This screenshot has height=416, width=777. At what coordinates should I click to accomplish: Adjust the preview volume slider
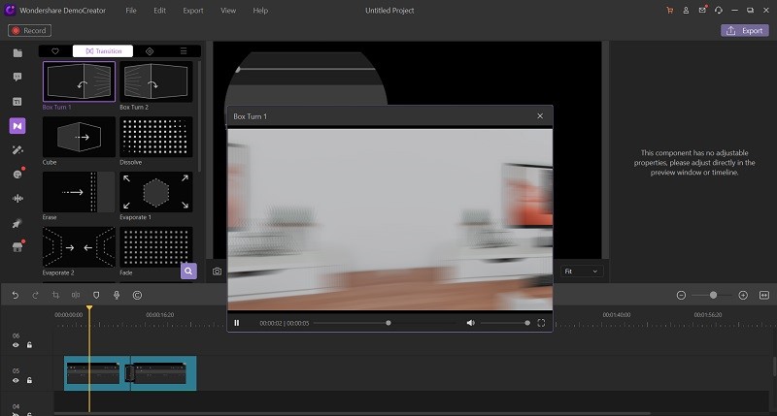[x=505, y=323]
